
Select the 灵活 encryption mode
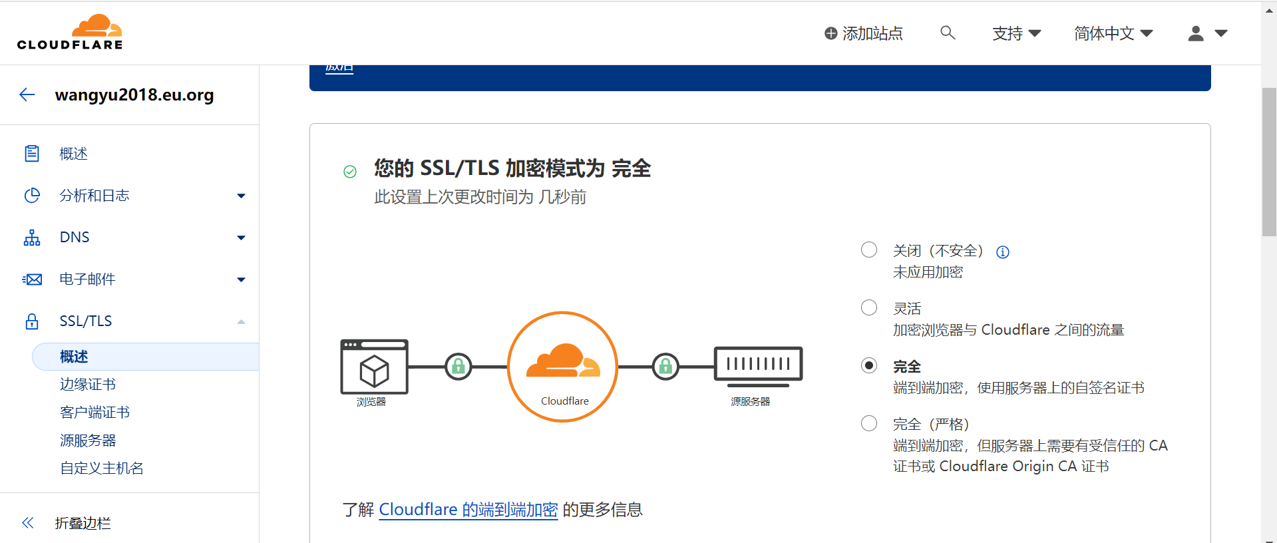[x=869, y=307]
